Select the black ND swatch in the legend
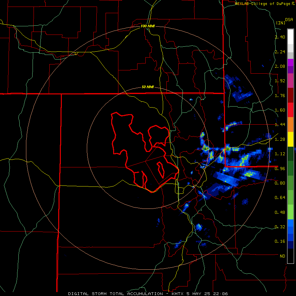This screenshot has height=296, width=296. point(290,256)
